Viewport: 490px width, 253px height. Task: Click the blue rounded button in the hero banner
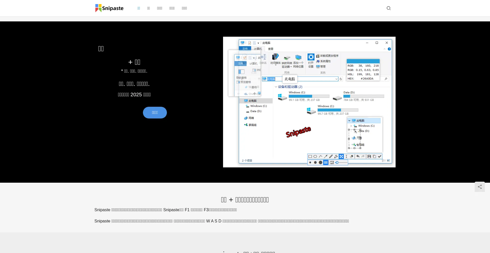point(155,113)
